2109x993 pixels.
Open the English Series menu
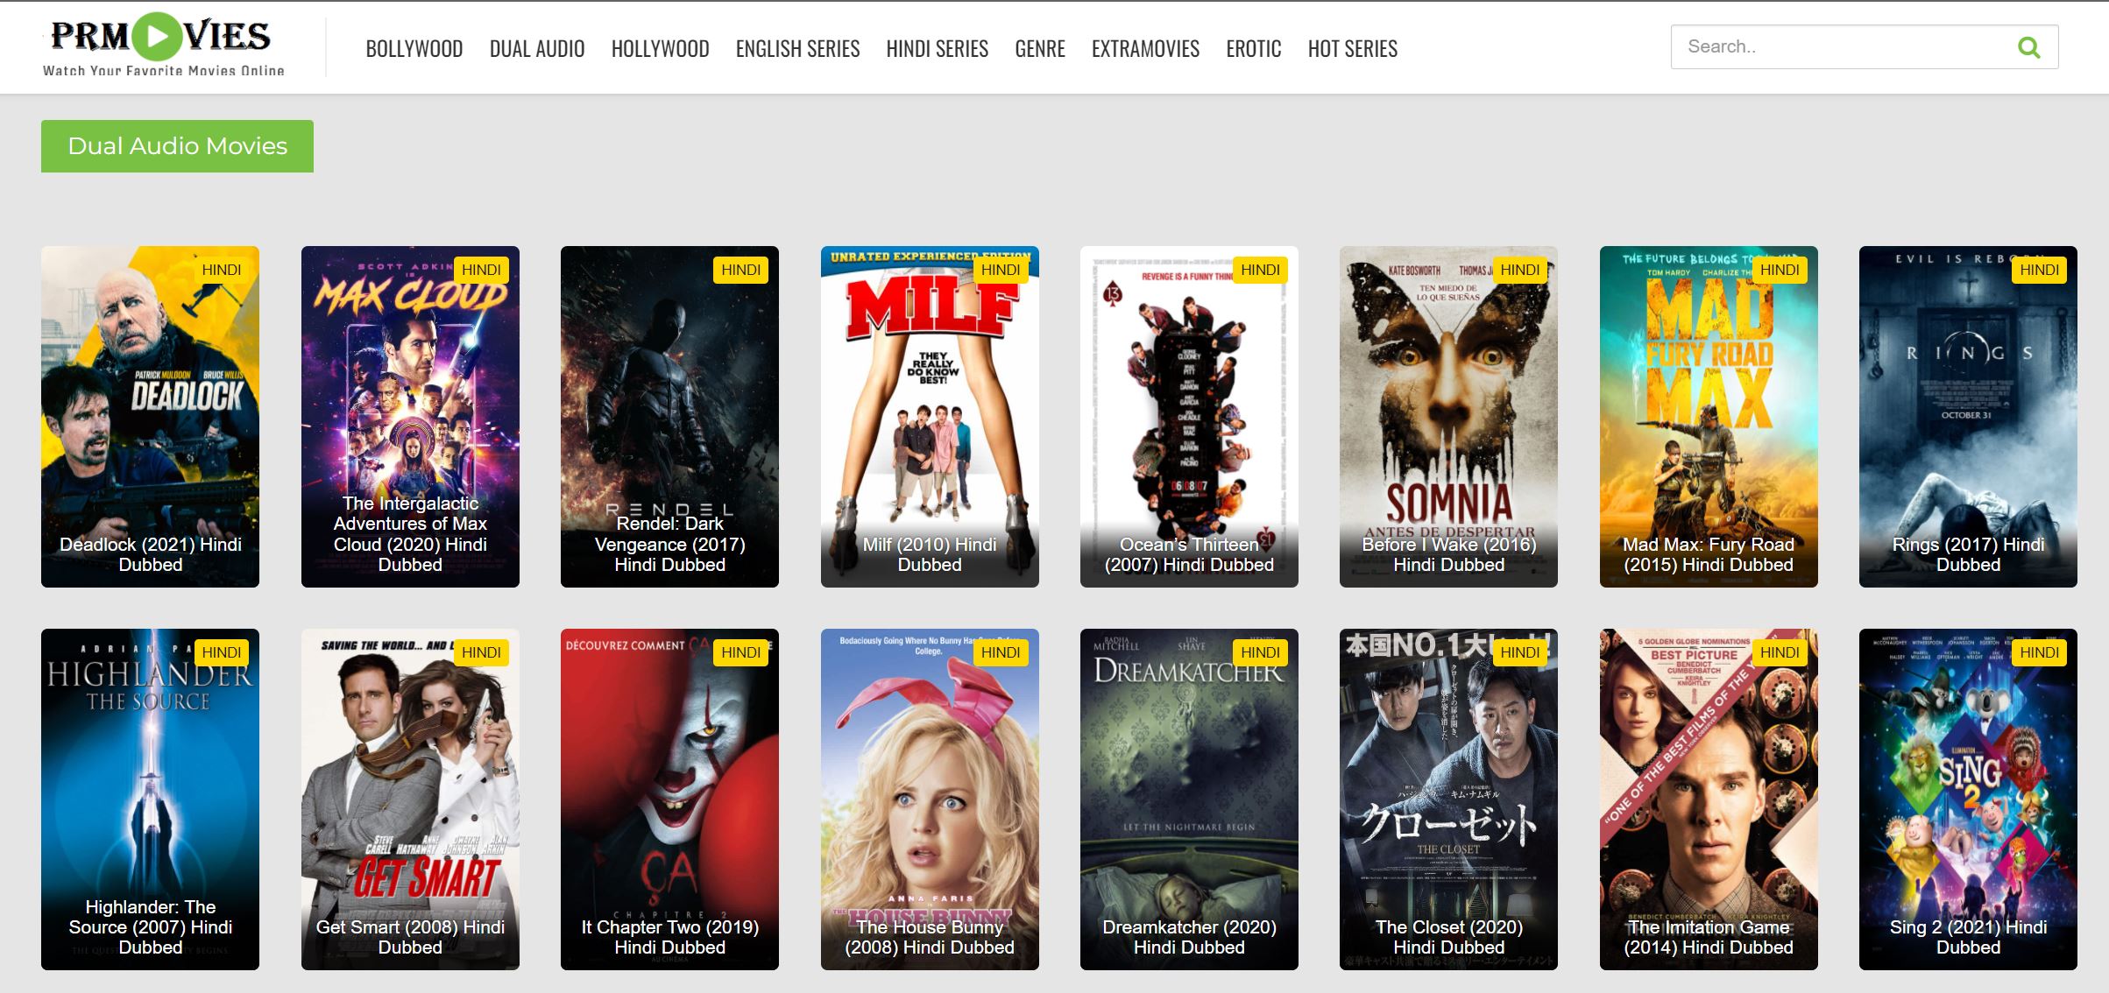tap(798, 49)
